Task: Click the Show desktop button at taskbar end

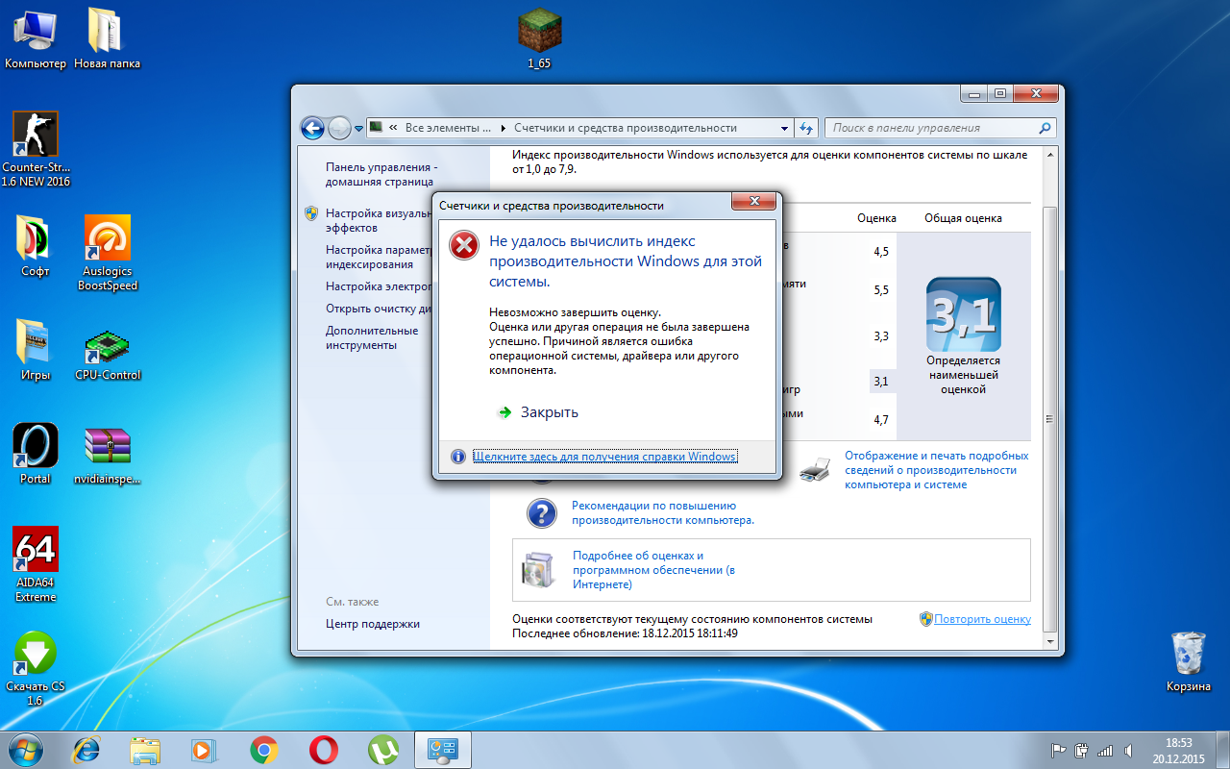Action: (x=1223, y=750)
